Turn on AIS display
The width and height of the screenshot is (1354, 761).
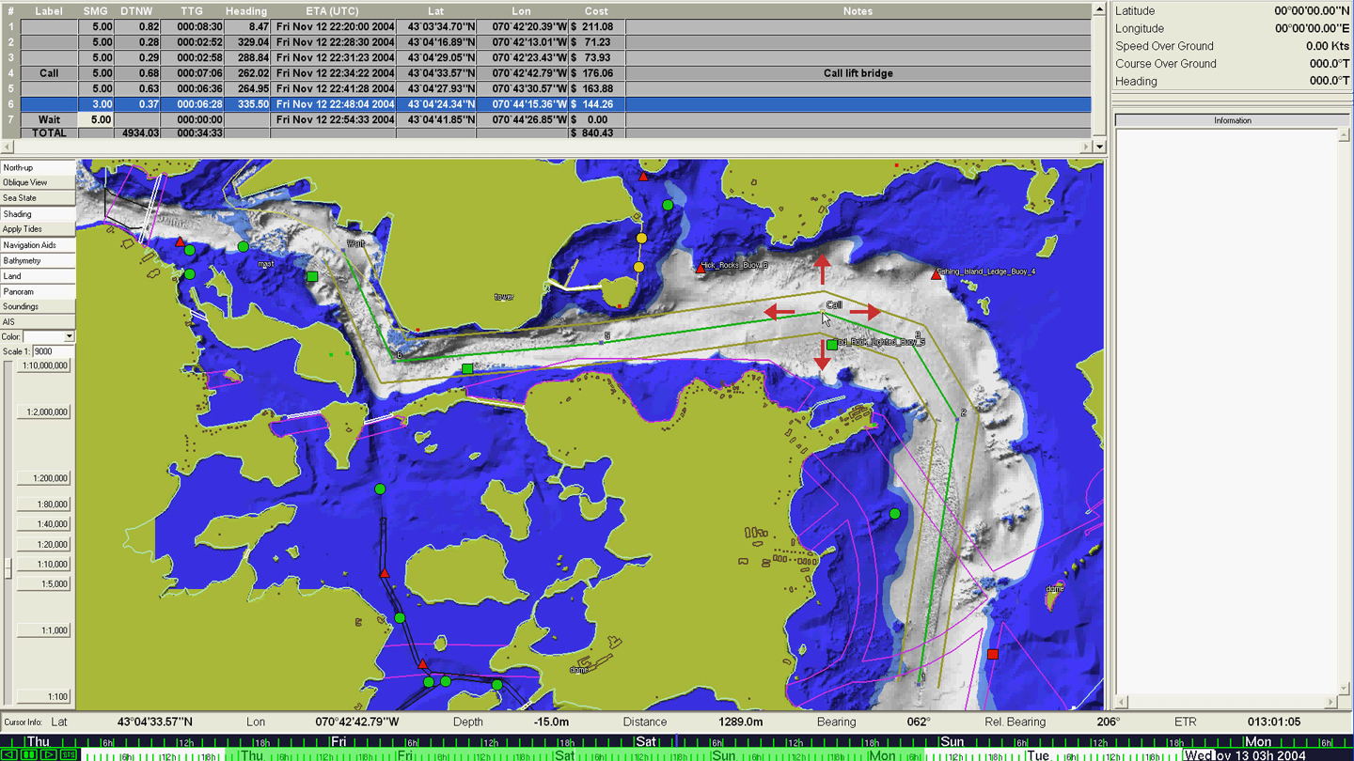tap(38, 322)
